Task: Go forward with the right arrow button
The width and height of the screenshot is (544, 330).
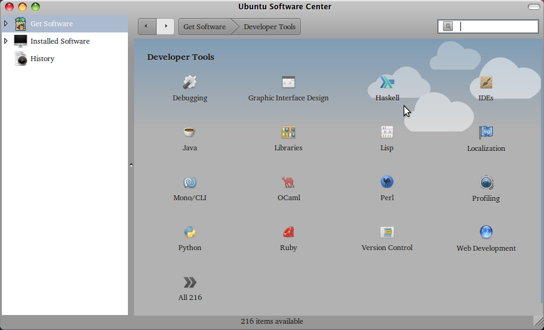Action: coord(165,26)
